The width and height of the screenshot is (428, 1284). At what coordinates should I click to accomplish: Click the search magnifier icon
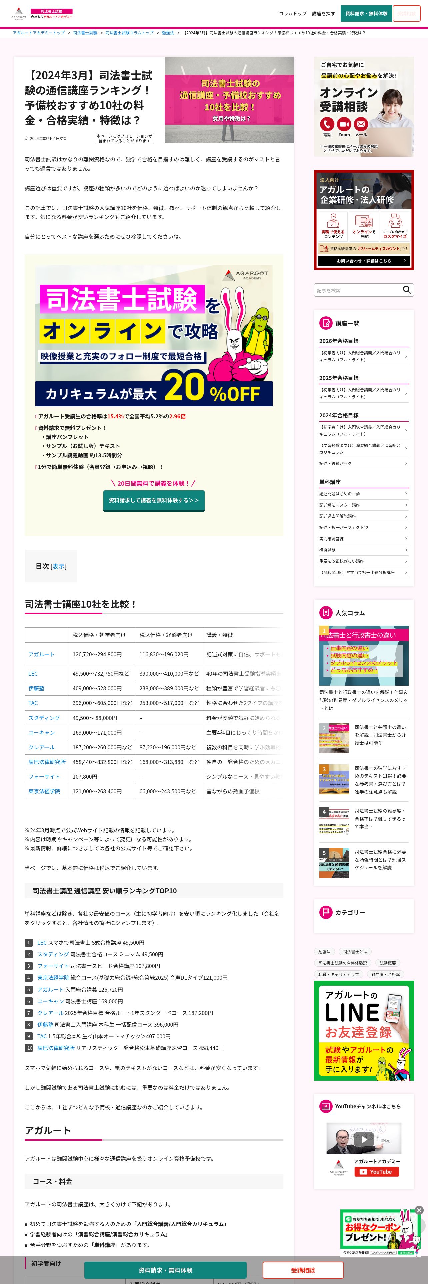click(407, 290)
